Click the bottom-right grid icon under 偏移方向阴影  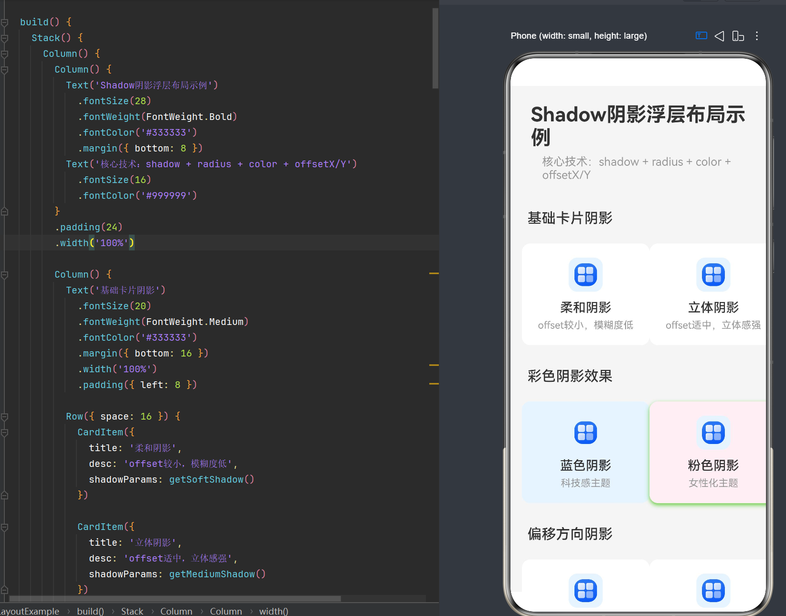pyautogui.click(x=713, y=590)
